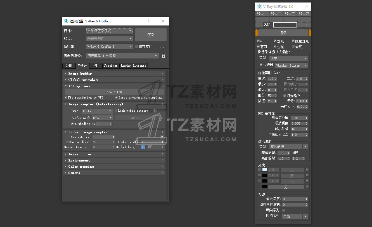Viewport: 372px width, 227px height.
Task: Click the bottom black environment color swatch
Action: [x=265, y=186]
